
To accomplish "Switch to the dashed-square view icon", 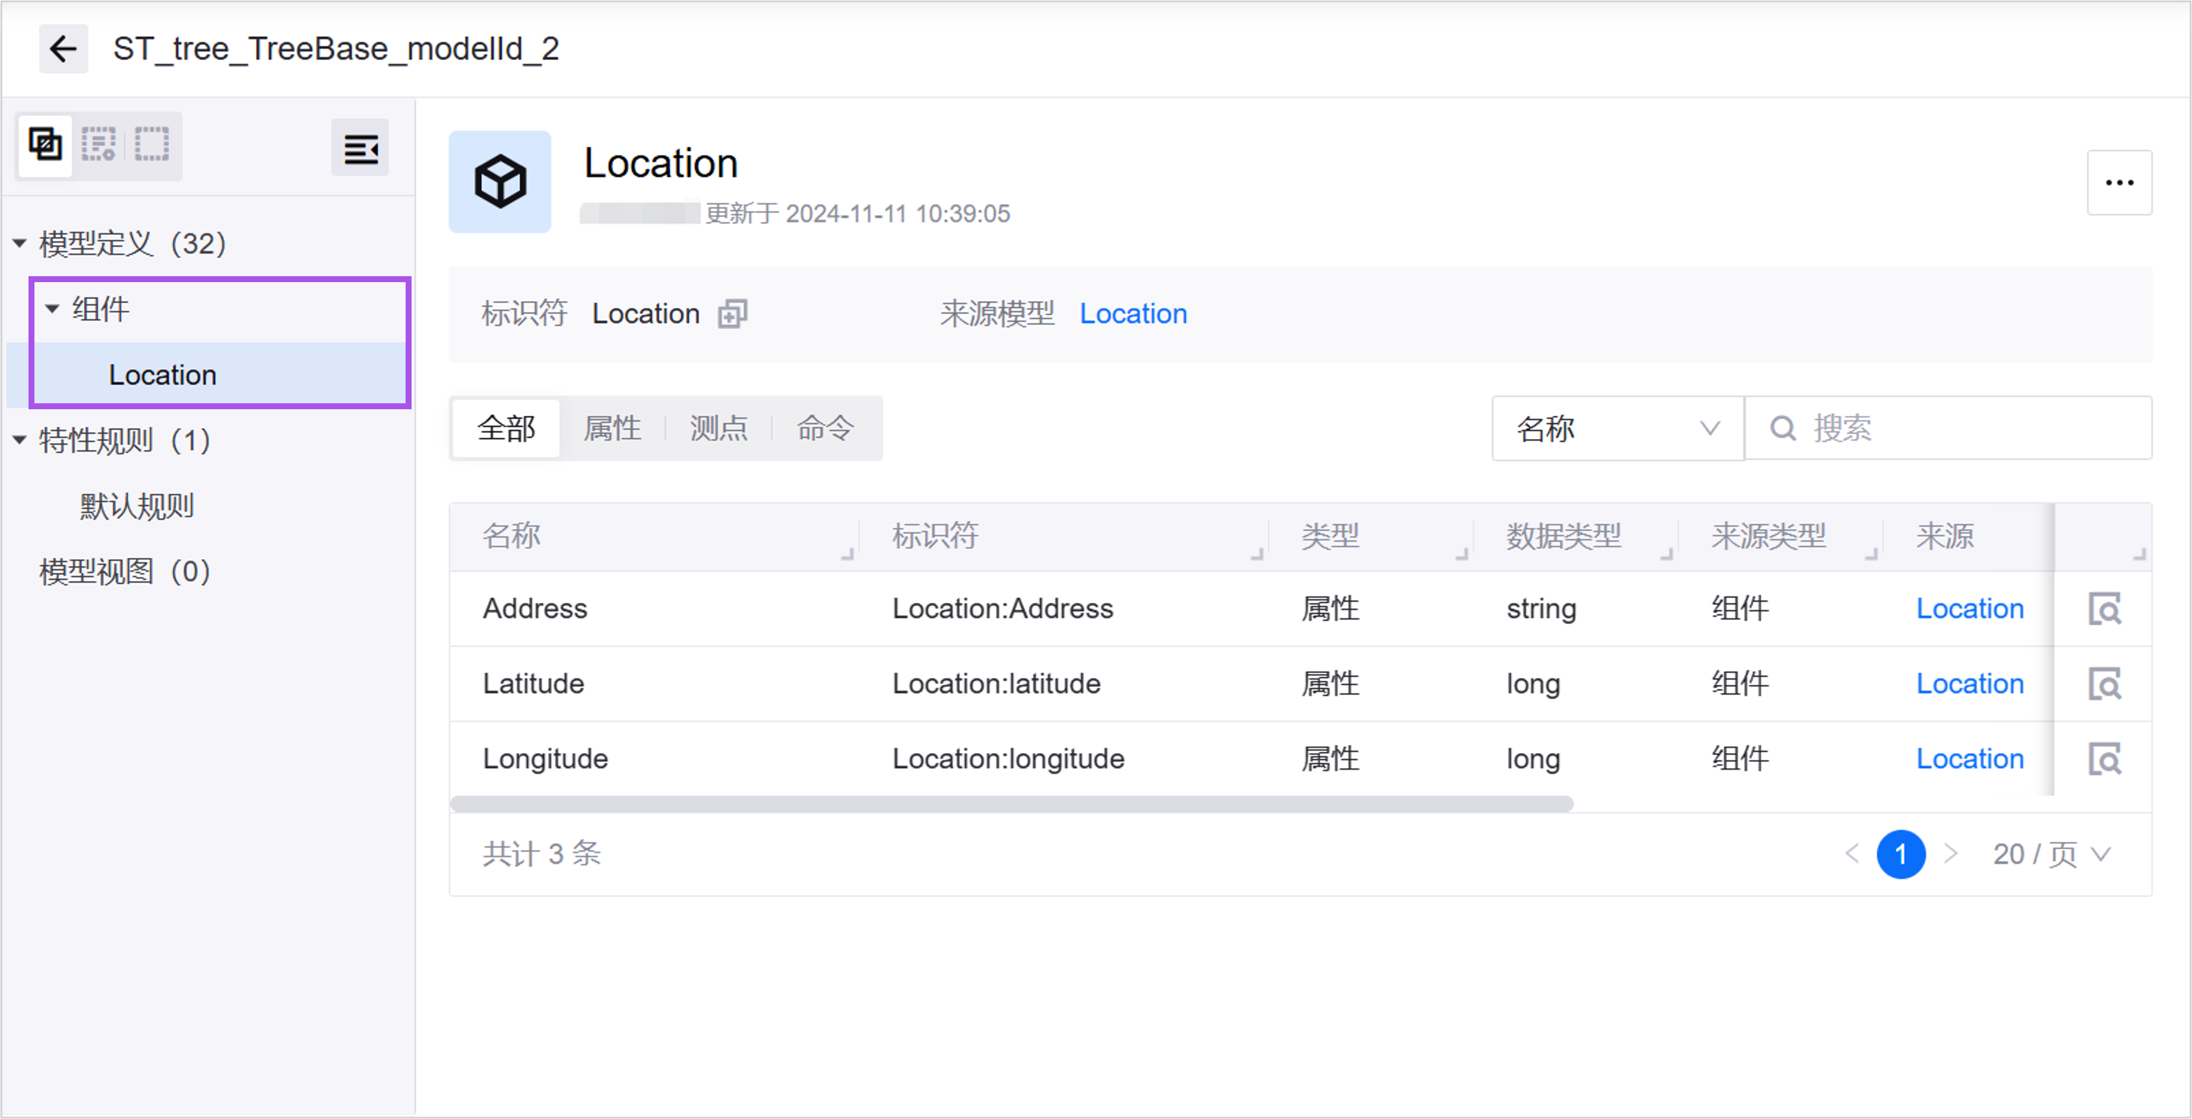I will (152, 145).
